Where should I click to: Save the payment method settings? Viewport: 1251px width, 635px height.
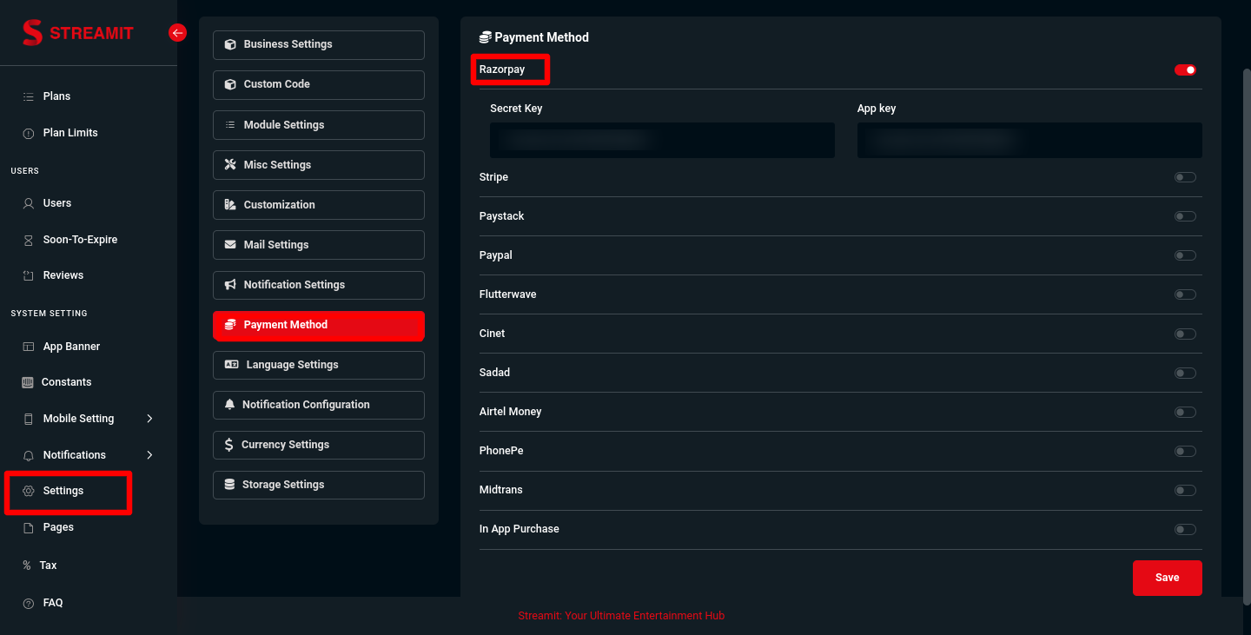[1168, 578]
